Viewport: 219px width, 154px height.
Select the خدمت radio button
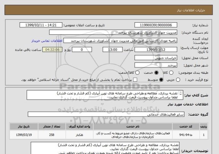[156, 73]
